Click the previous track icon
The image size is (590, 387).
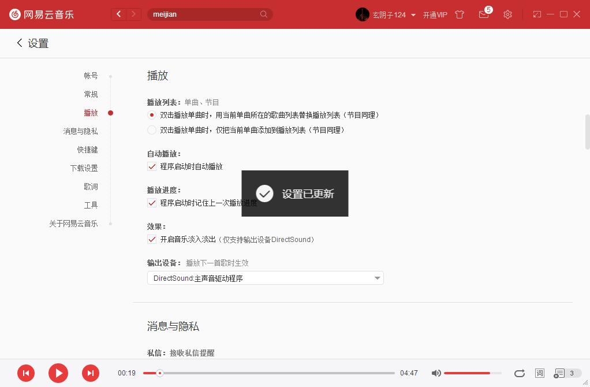pyautogui.click(x=26, y=373)
